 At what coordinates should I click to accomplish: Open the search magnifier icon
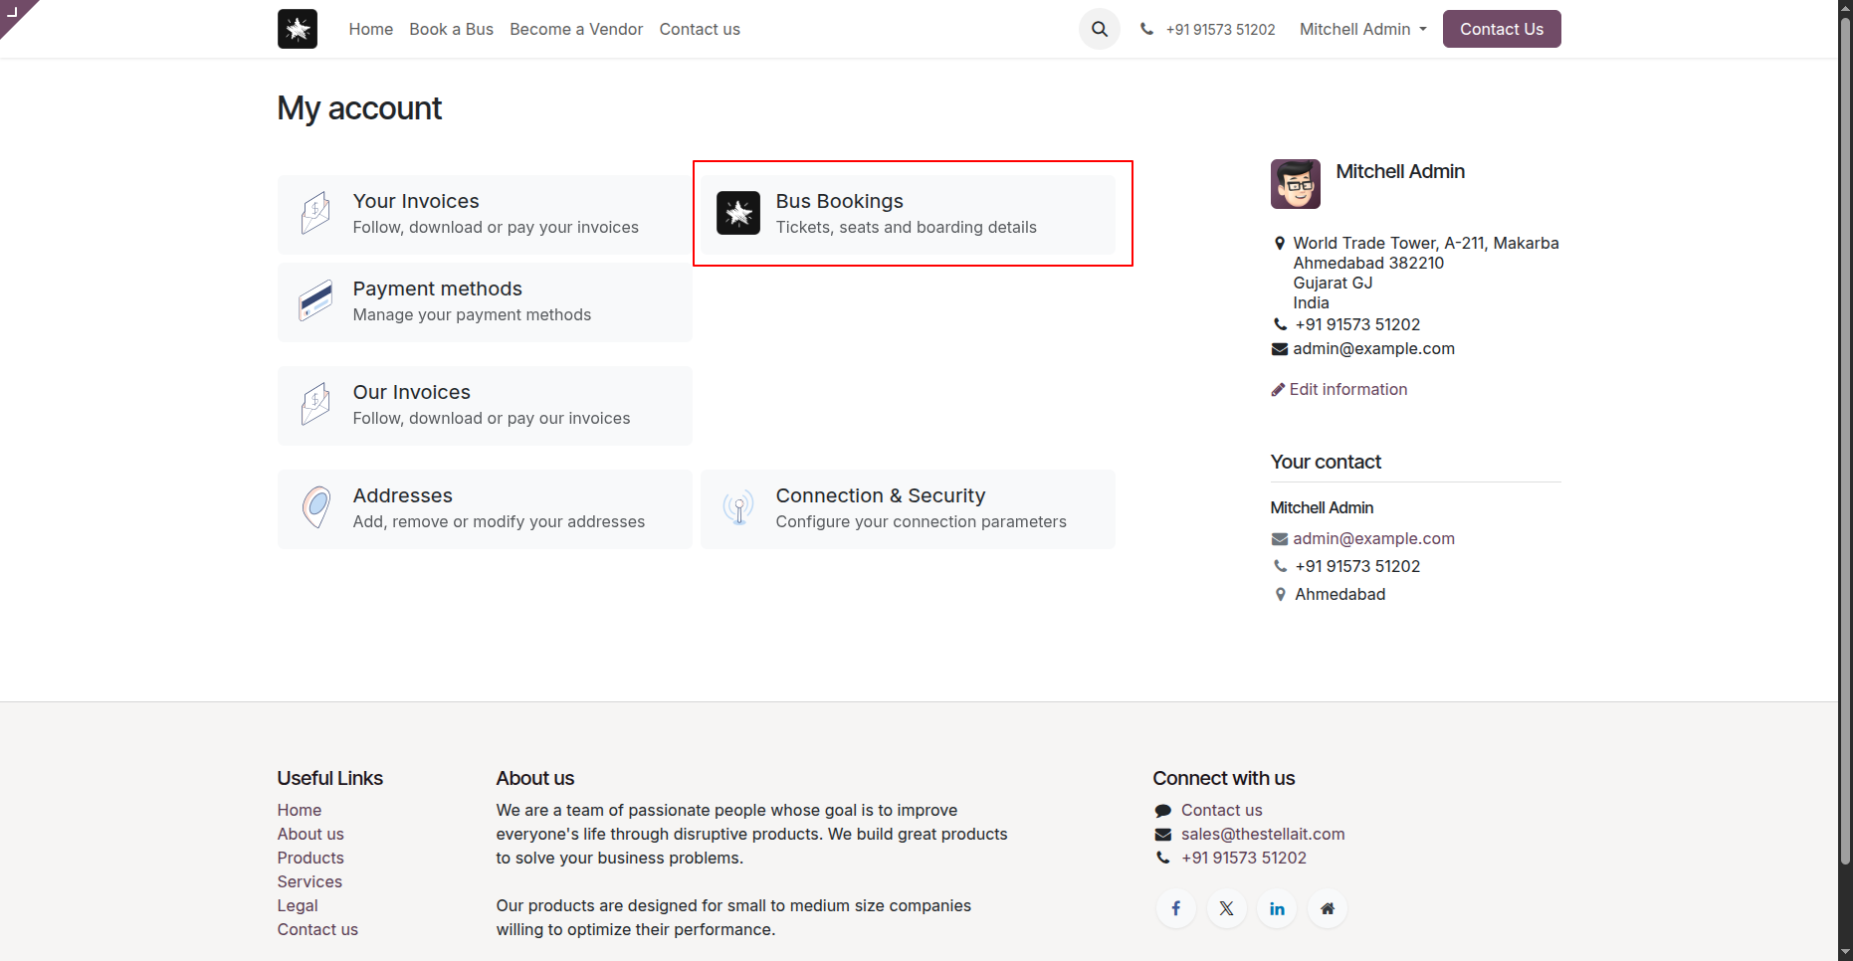[x=1100, y=29]
